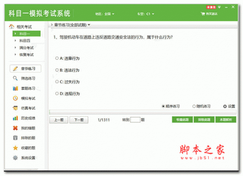Expand the 恢复考试 tree arrow
243x176 pixels.
coord(15,54)
